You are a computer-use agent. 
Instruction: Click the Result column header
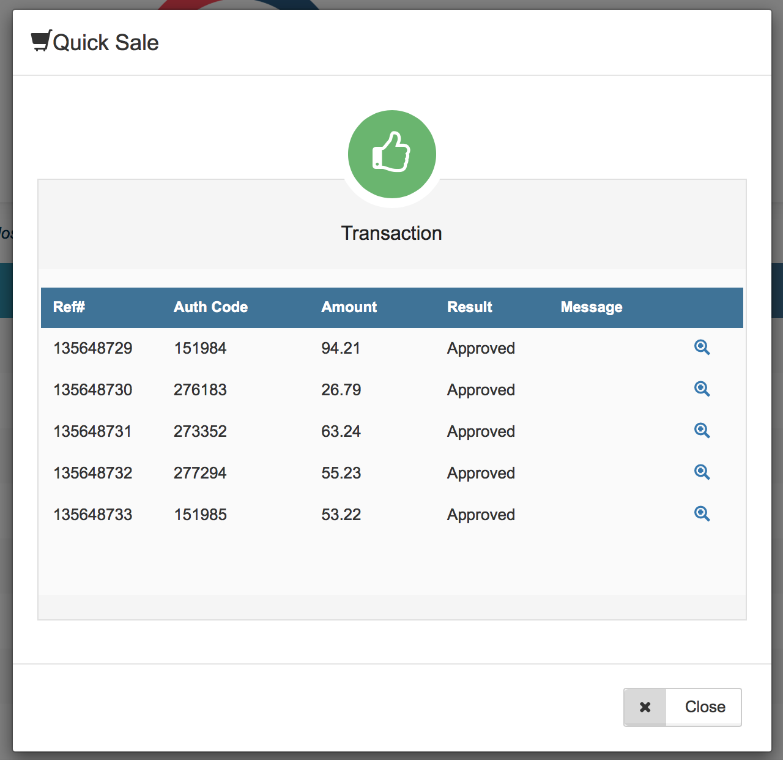[x=470, y=307]
